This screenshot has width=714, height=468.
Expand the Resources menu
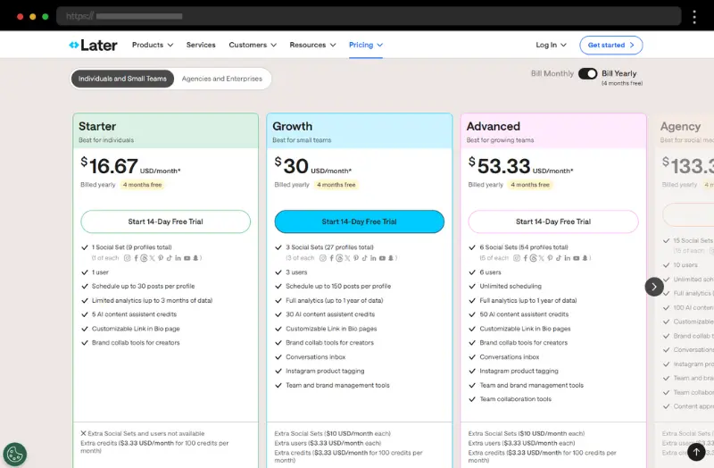(x=313, y=45)
